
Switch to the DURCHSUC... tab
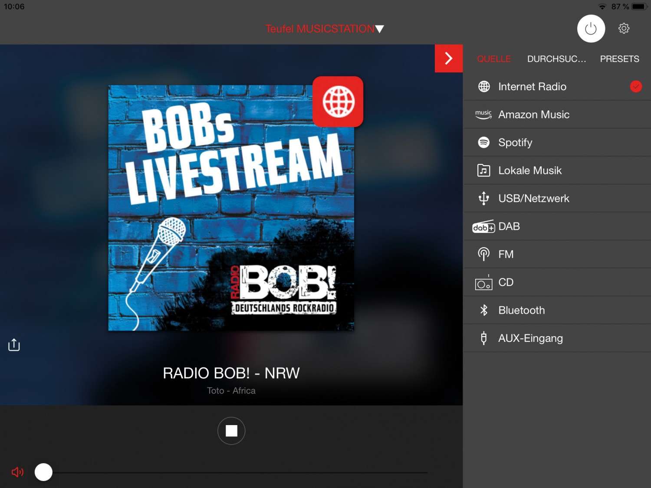tap(556, 59)
